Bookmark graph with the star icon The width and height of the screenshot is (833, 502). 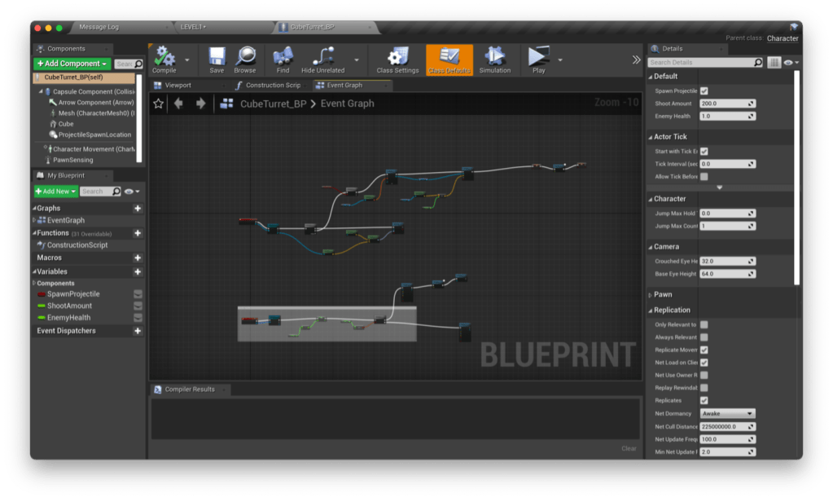159,103
